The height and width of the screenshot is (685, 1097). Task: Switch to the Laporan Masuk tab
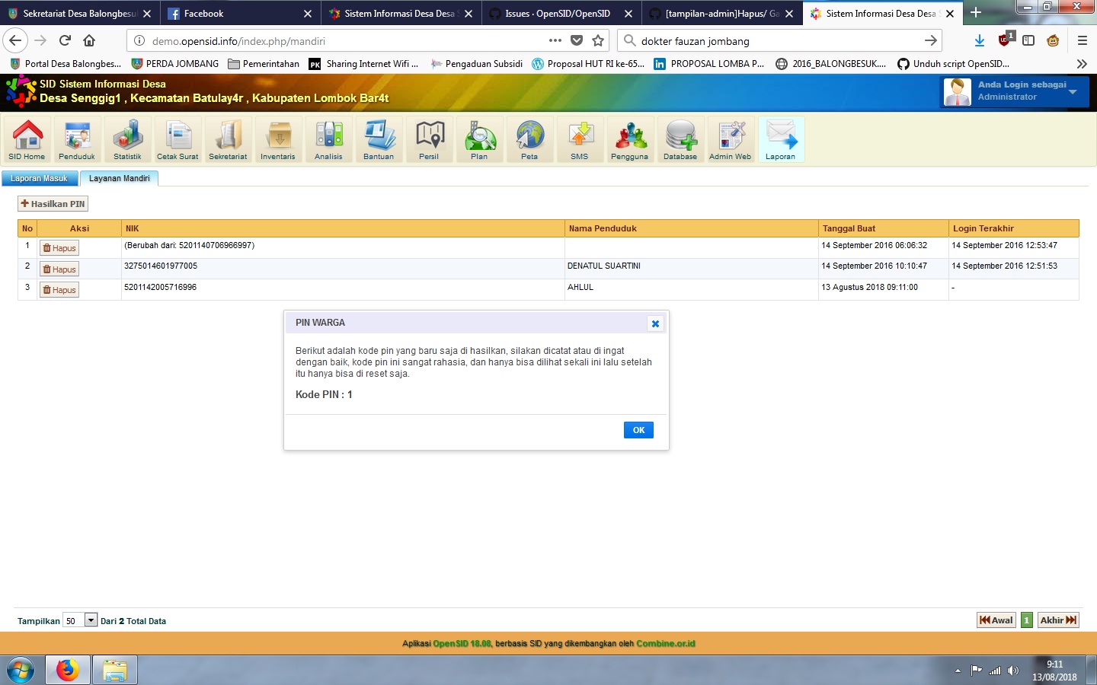[40, 177]
